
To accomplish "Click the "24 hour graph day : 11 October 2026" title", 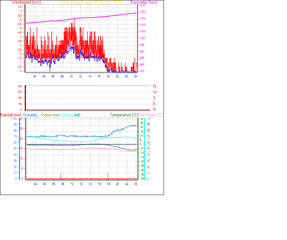I will click(x=91, y=2).
